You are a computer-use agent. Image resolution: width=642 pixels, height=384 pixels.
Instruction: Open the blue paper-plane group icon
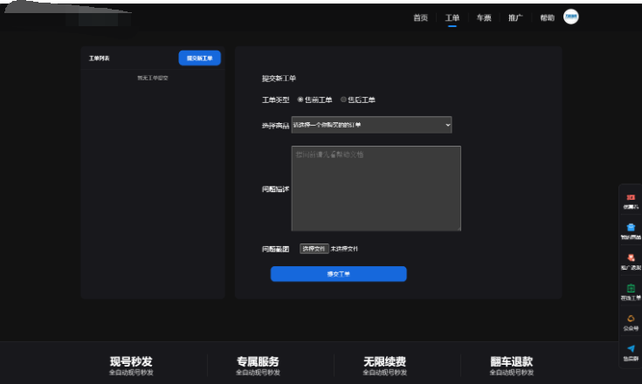(631, 349)
